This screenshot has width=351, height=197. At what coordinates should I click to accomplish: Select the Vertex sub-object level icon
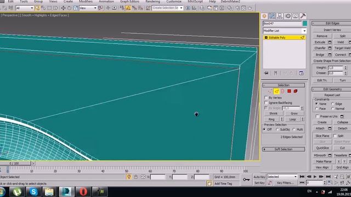pos(270,91)
